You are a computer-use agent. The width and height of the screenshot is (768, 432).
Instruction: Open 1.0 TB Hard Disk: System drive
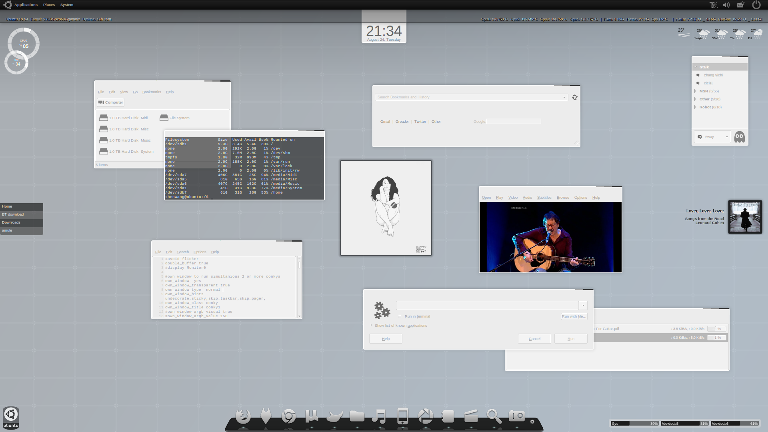coord(126,152)
